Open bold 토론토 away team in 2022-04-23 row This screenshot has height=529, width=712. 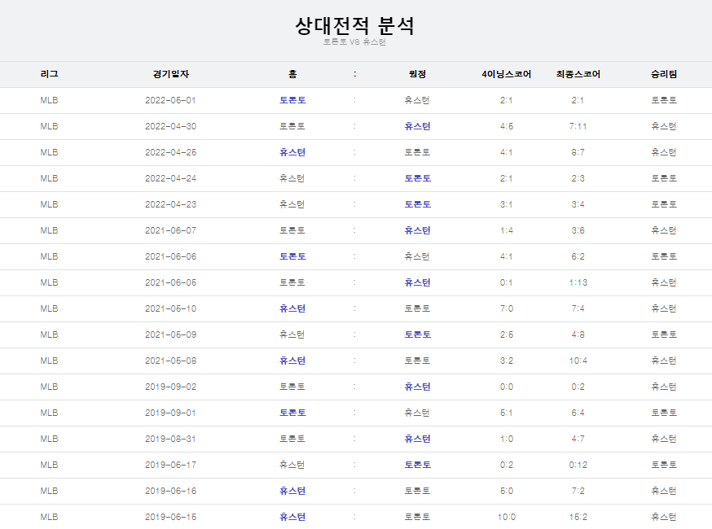(x=417, y=204)
